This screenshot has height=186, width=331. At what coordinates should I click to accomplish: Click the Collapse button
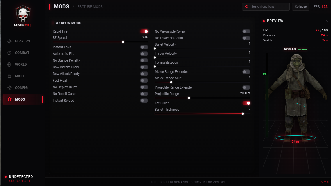tap(300, 6)
